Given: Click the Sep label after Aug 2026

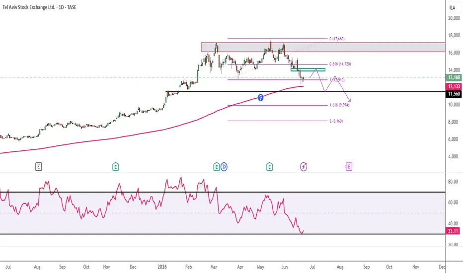Looking at the screenshot, I should [x=367, y=267].
